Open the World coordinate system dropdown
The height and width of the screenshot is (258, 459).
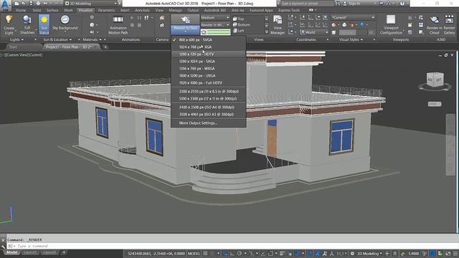[x=314, y=32]
